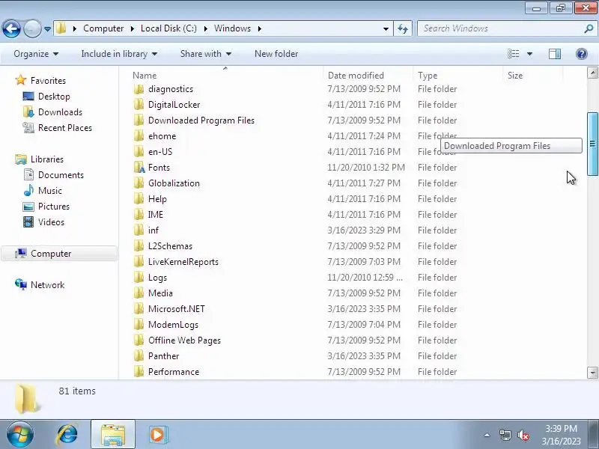The height and width of the screenshot is (449, 599).
Task: Open Desktop in Favorites
Action: [x=54, y=97]
